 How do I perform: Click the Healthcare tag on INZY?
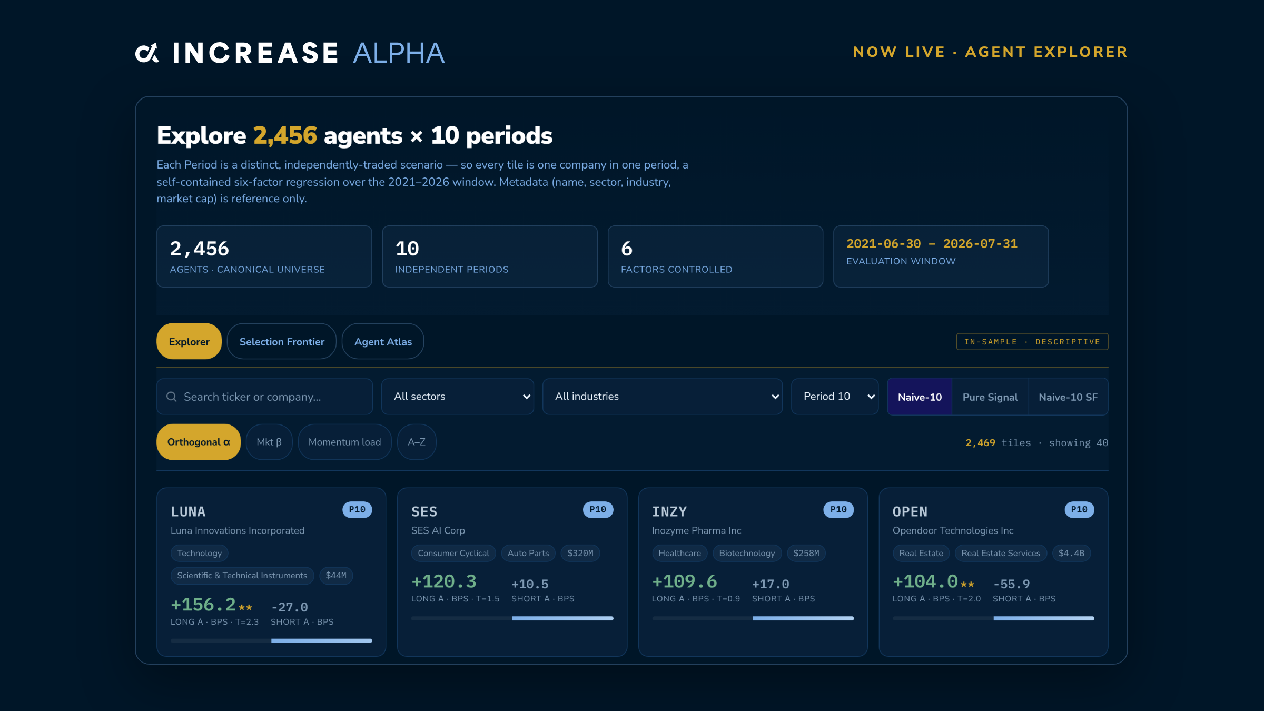(x=679, y=553)
